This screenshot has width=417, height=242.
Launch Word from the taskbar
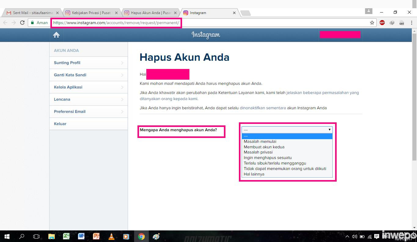pyautogui.click(x=81, y=237)
